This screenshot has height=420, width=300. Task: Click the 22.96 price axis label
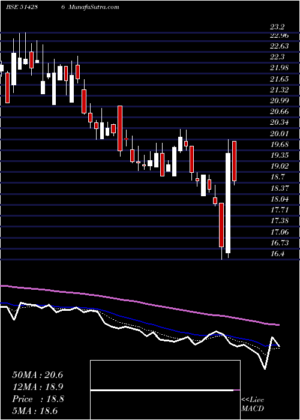[x=279, y=35]
